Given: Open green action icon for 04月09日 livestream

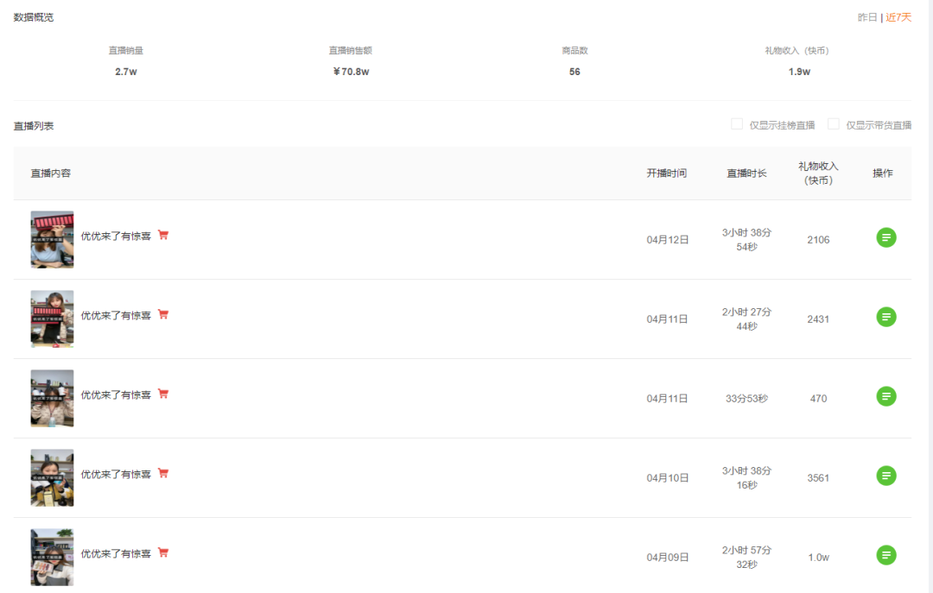Looking at the screenshot, I should click(x=886, y=556).
